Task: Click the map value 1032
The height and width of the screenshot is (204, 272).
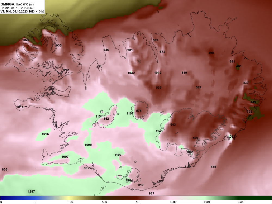Action: (x=131, y=73)
